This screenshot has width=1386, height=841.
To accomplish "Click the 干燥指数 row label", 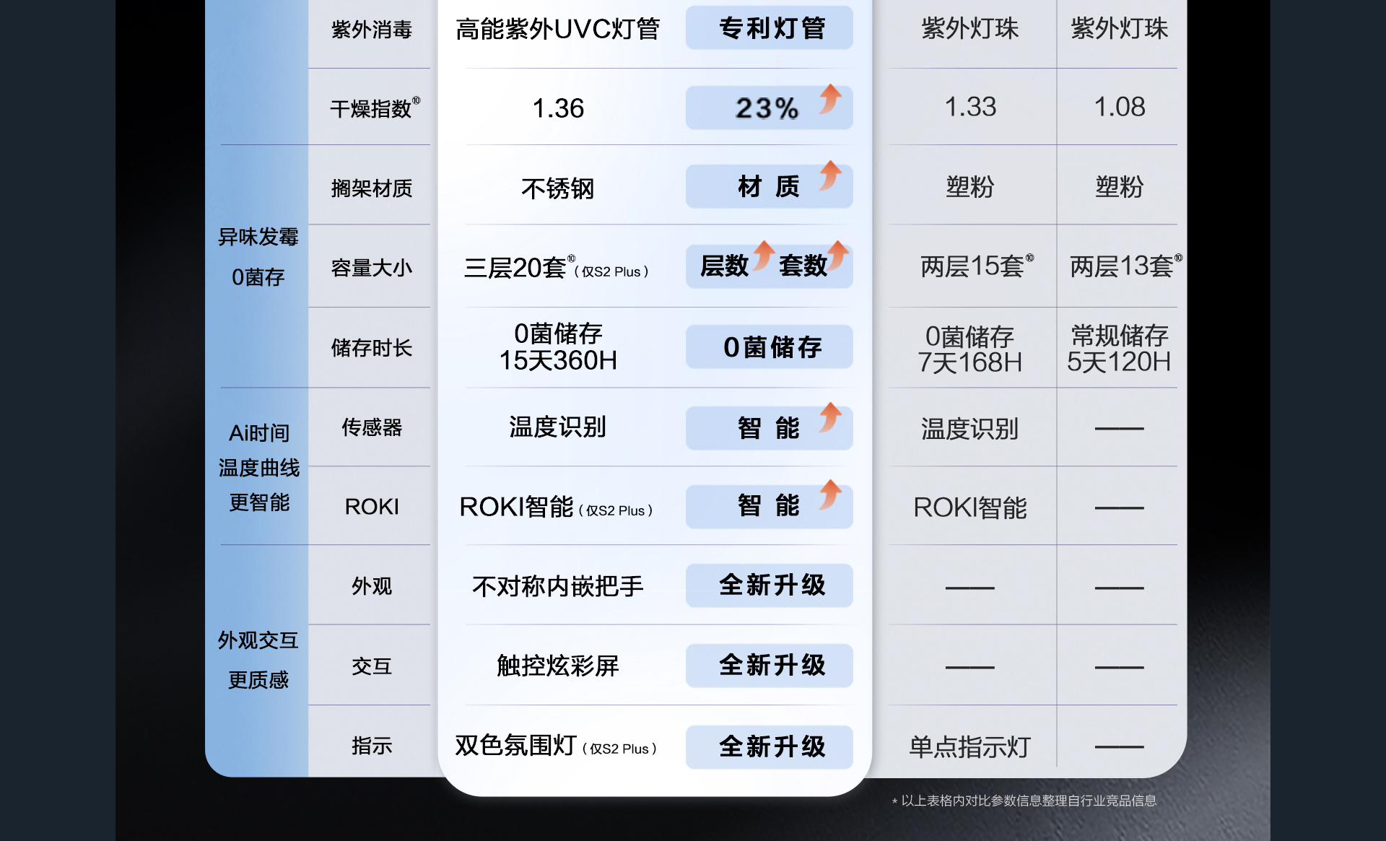I will click(x=371, y=109).
